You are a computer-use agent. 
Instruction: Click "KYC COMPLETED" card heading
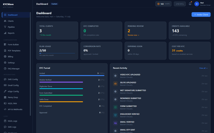(91, 26)
